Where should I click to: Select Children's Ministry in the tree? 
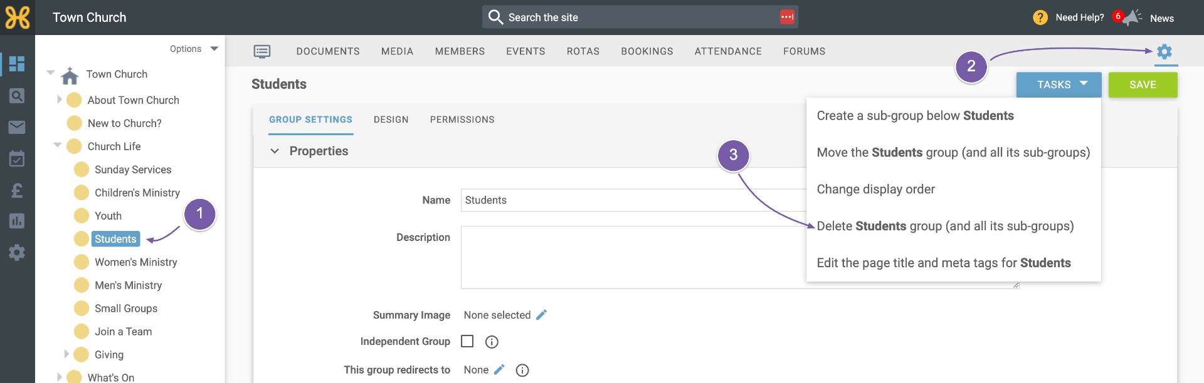click(137, 193)
